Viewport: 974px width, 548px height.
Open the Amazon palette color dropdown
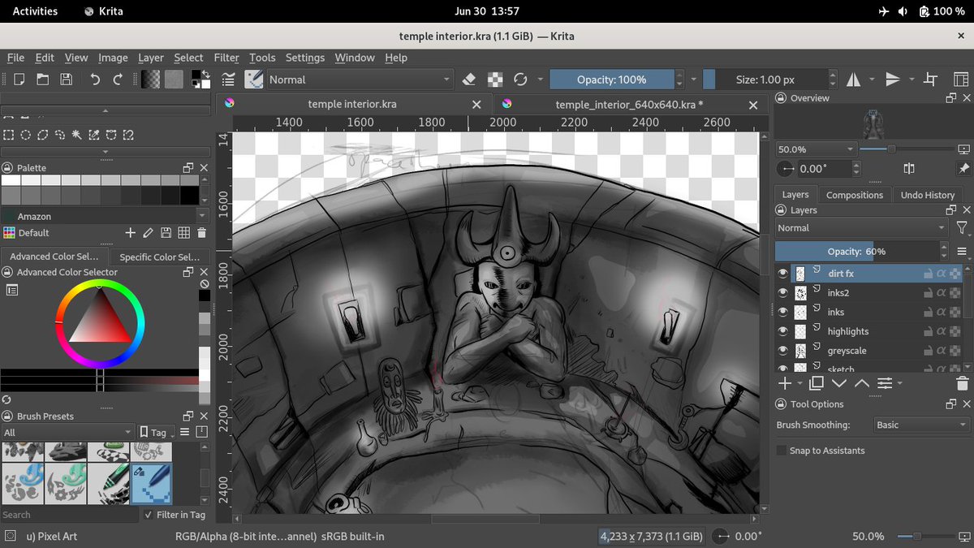point(105,217)
